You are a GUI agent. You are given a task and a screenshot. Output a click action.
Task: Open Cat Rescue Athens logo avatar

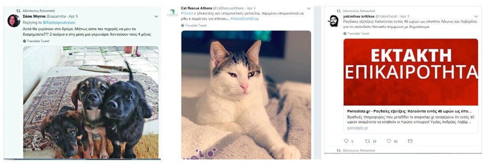click(172, 13)
